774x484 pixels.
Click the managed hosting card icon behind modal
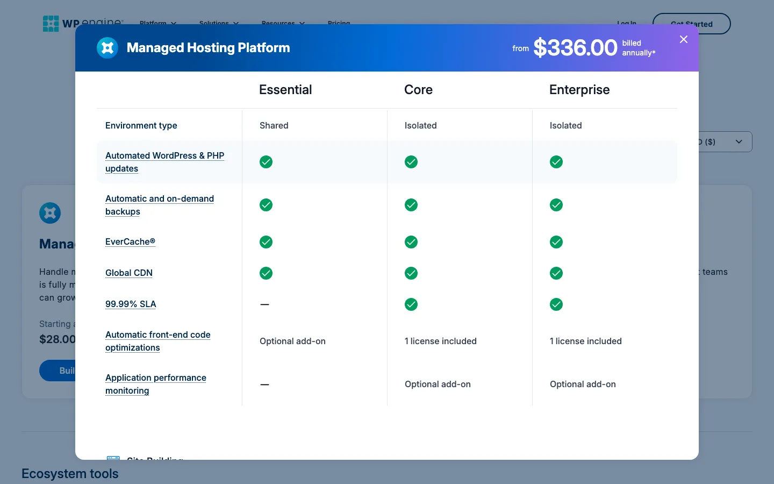point(50,213)
